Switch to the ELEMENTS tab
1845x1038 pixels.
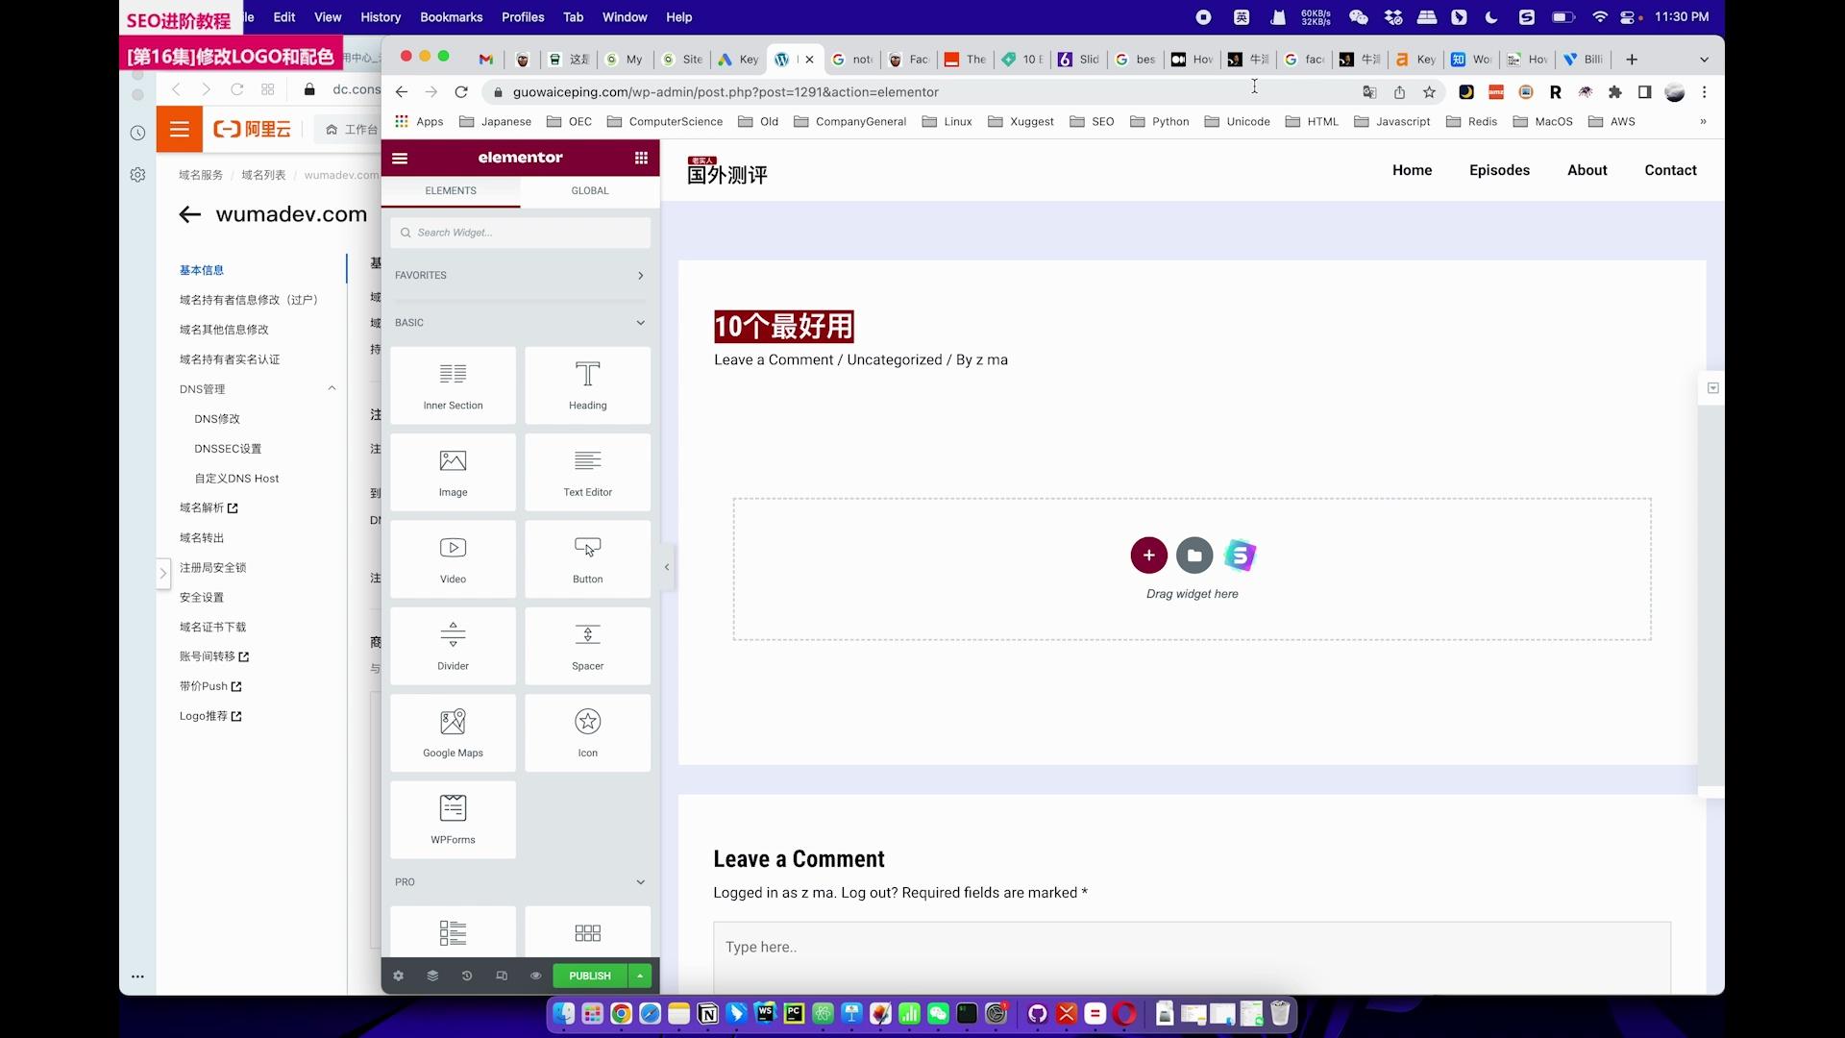click(x=451, y=190)
